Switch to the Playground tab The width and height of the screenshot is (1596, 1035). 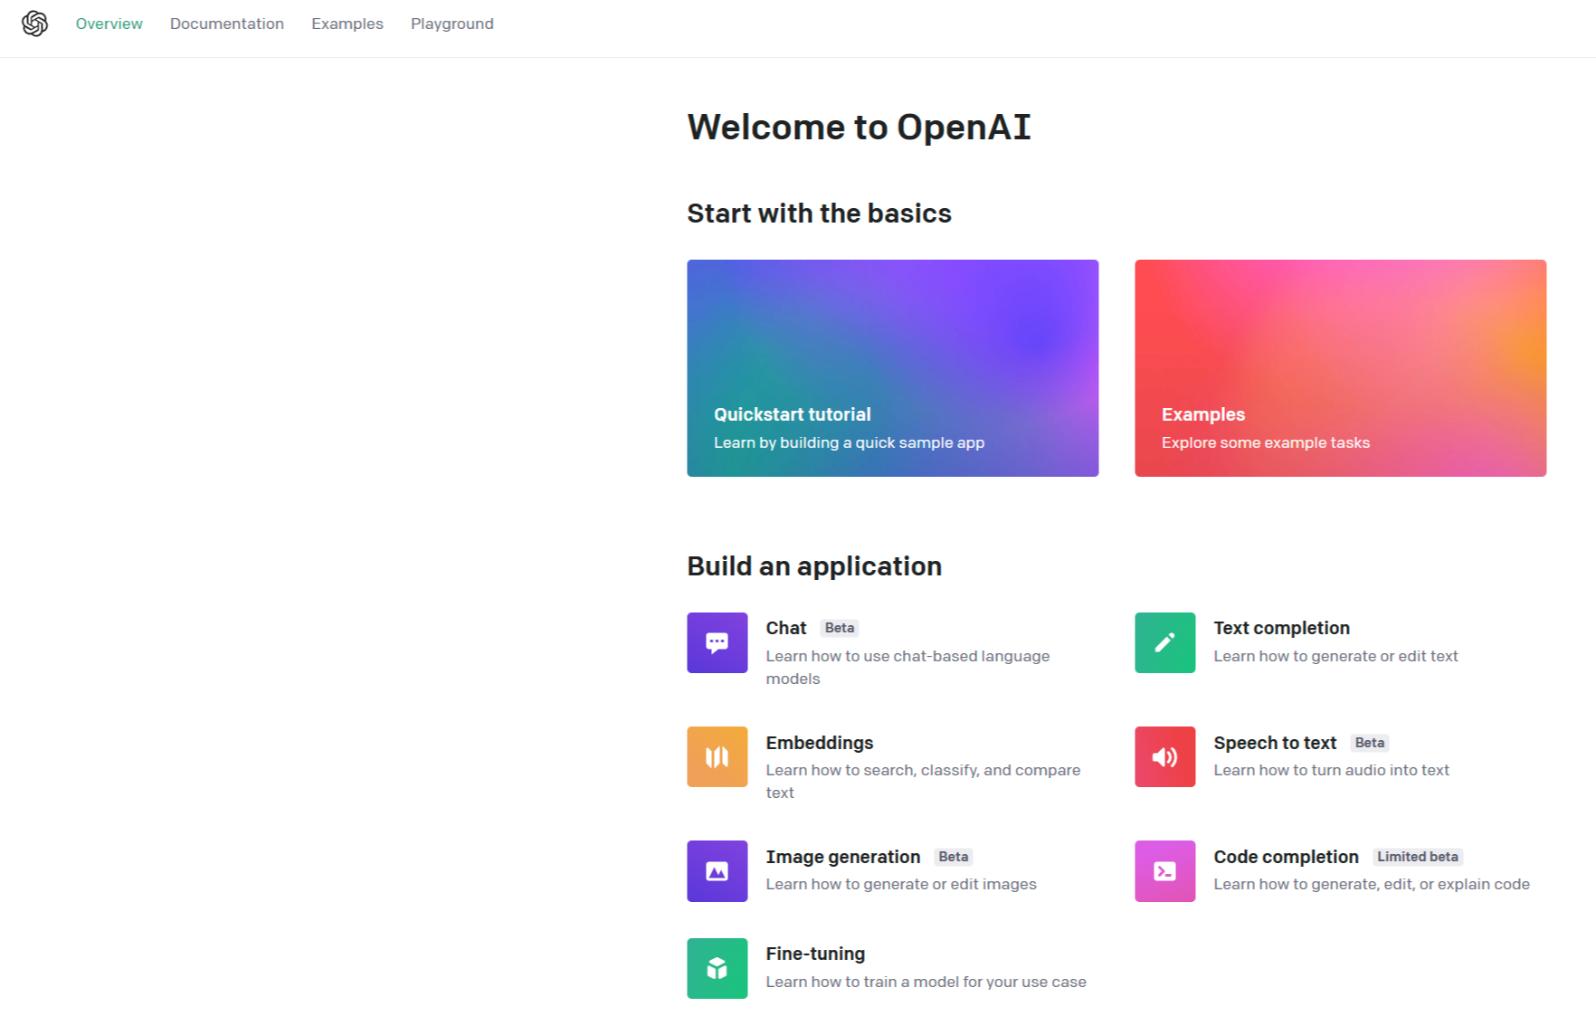point(452,24)
